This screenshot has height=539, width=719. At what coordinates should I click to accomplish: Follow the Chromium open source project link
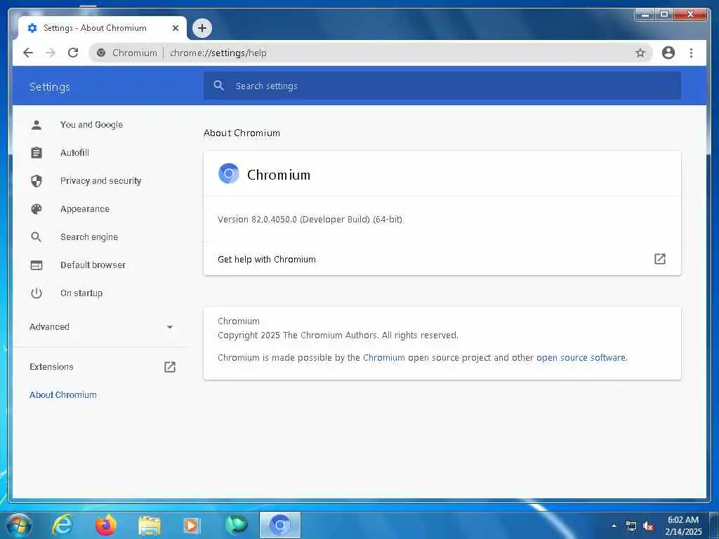coord(384,357)
